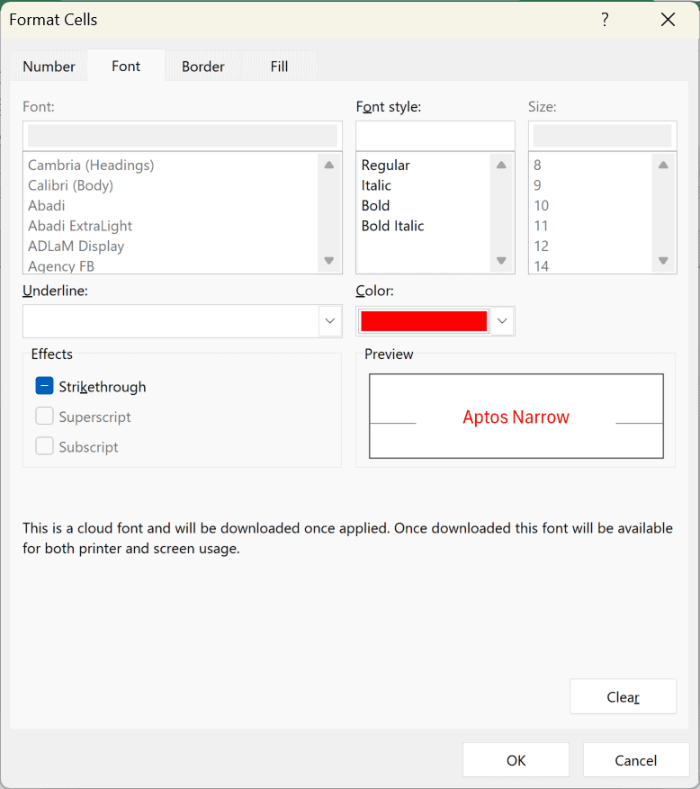Viewport: 700px width, 789px height.
Task: Close the Format Cells dialog
Action: pos(668,20)
